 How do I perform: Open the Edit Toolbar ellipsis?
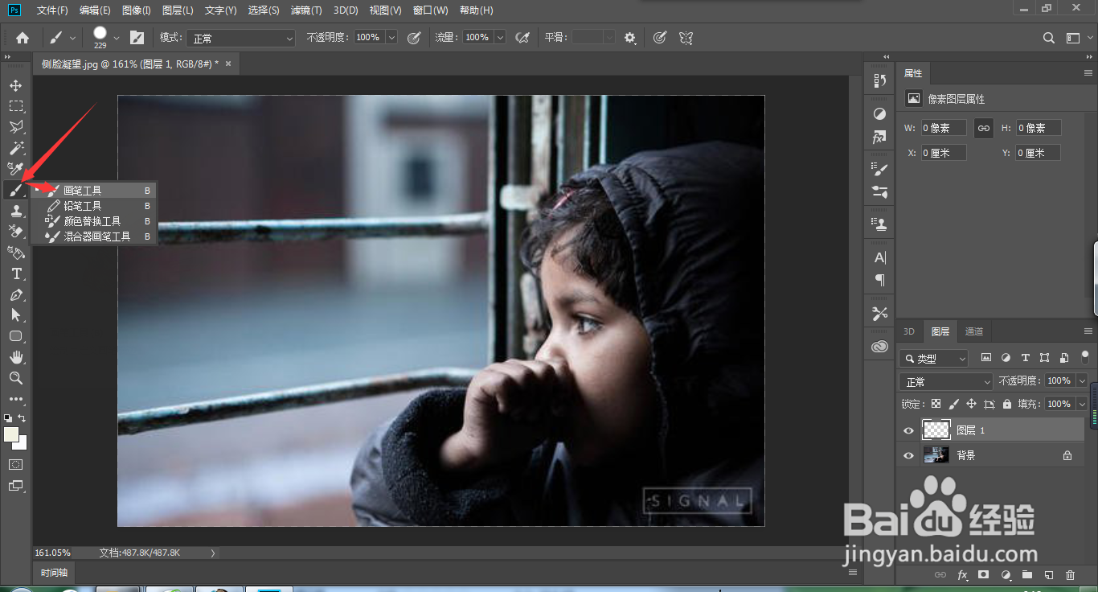pyautogui.click(x=15, y=399)
